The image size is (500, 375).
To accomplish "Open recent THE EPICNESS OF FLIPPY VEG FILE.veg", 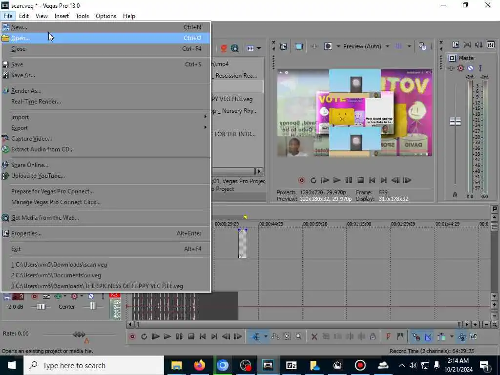I will (105, 286).
